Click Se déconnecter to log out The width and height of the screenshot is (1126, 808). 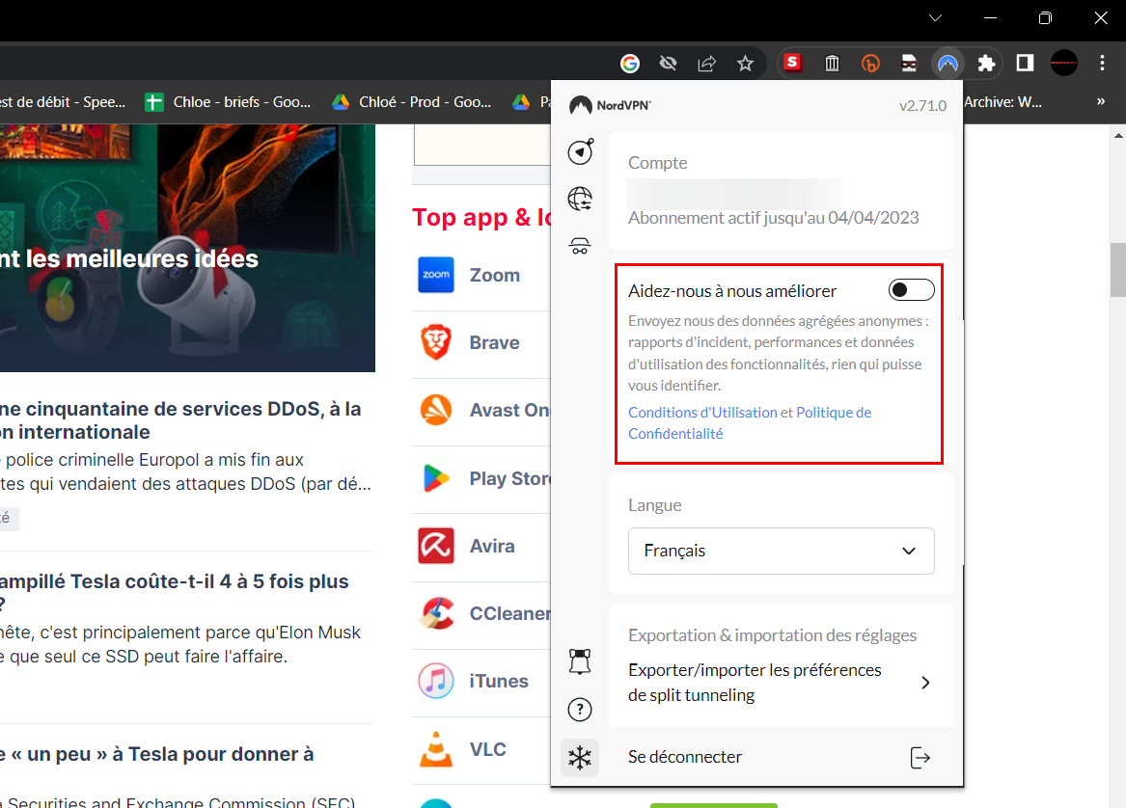[684, 757]
